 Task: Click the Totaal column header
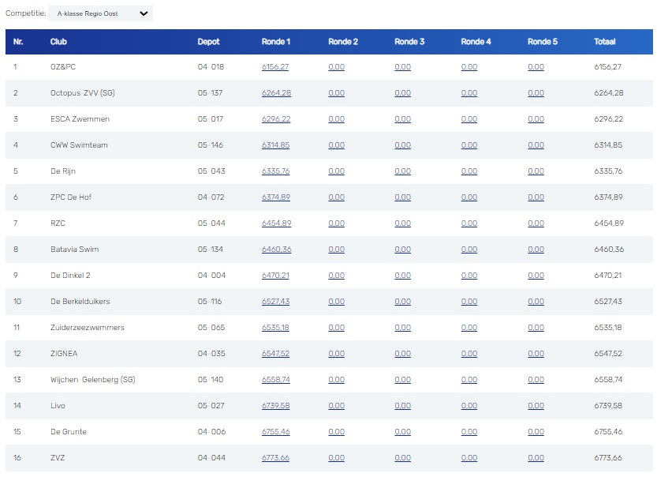point(605,42)
